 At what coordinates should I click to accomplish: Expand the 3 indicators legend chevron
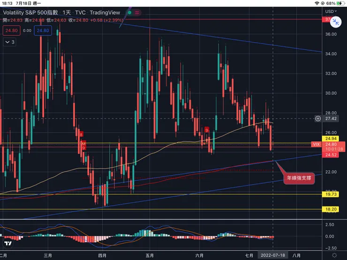tap(10, 42)
